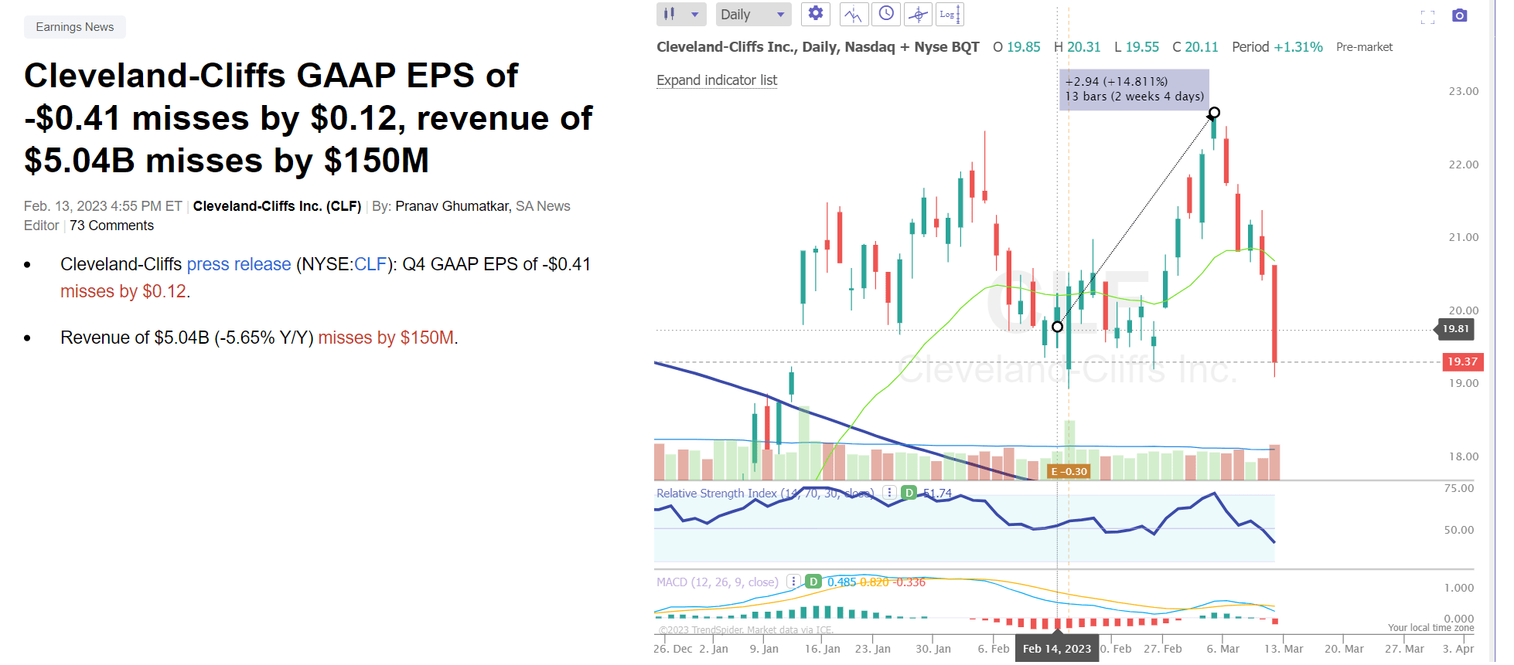Open the RSI indicator three-dot menu
Screen dimensions: 1514x665
[889, 493]
